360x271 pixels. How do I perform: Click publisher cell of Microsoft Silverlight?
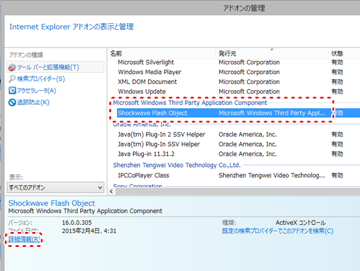(x=249, y=62)
